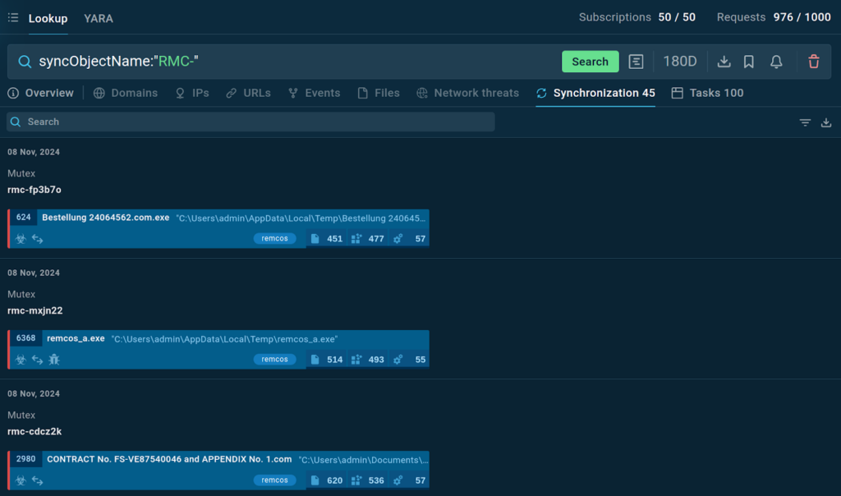Download search results via the query bar icon

[724, 62]
